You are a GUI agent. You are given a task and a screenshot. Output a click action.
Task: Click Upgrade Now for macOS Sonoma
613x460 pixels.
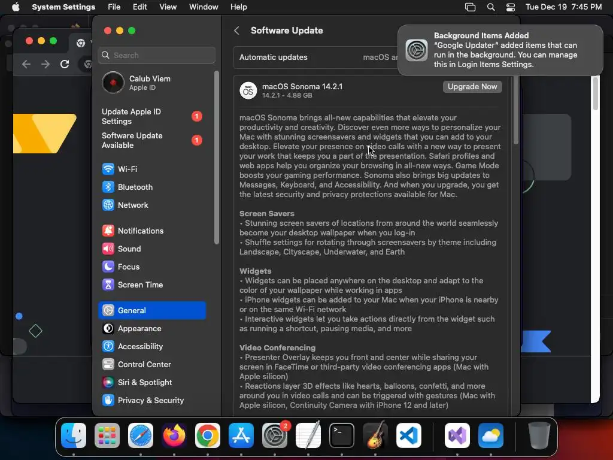472,86
